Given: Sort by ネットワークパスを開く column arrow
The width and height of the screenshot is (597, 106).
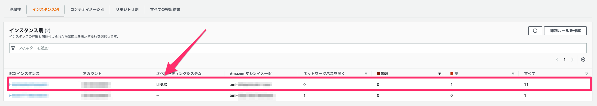Looking at the screenshot, I should [366, 74].
